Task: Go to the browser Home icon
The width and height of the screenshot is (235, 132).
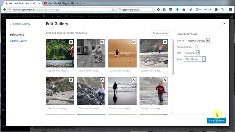Action: [184, 10]
